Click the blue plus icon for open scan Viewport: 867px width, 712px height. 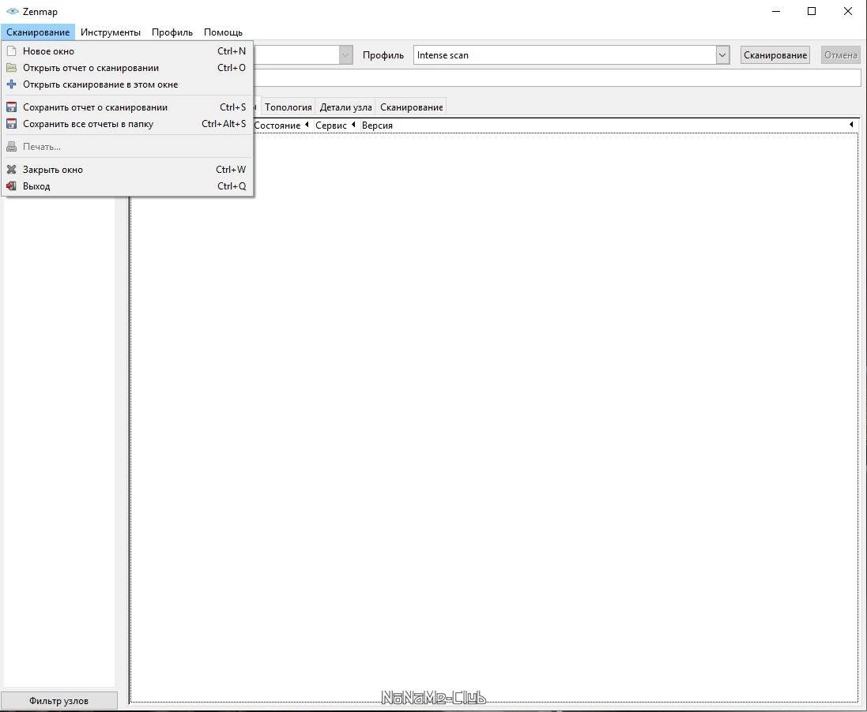tap(11, 84)
